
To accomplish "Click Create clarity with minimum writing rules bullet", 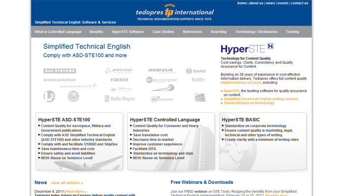I will click(x=261, y=140).
